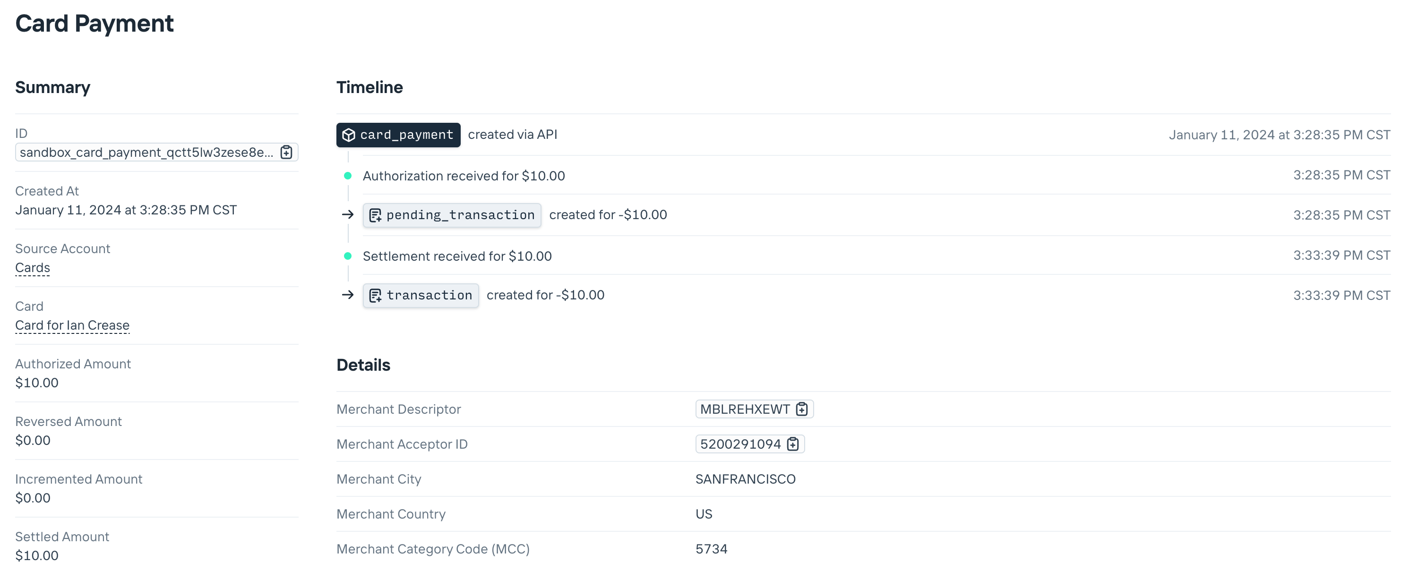This screenshot has width=1409, height=579.
Task: Click the Timeline section heading
Action: [369, 86]
